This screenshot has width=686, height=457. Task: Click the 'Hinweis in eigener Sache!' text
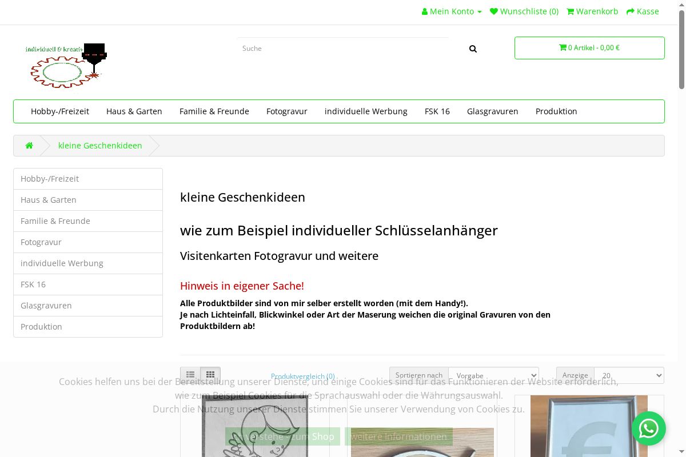242,286
